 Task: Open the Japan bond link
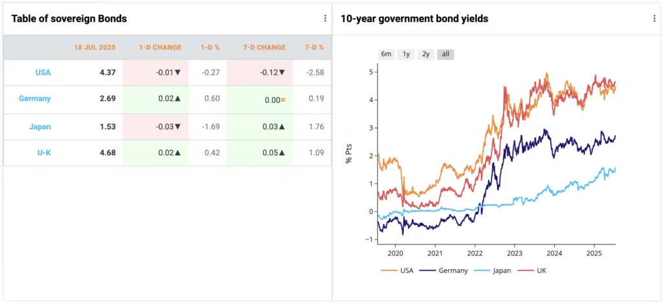39,127
